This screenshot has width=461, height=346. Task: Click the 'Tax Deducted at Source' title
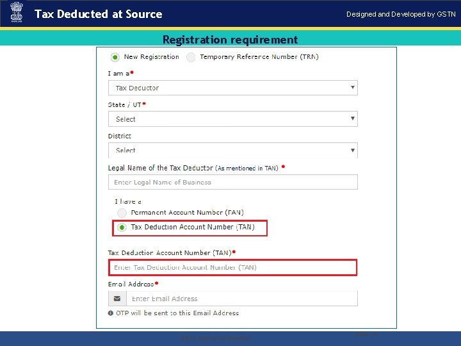point(98,14)
